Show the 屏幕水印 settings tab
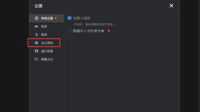Screen dimensions: 200x112 (47, 59)
